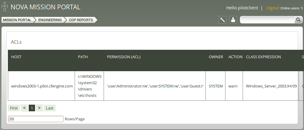Image resolution: width=304 pixels, height=130 pixels.
Task: Go to previous page arrow
Action: (x=24, y=108)
